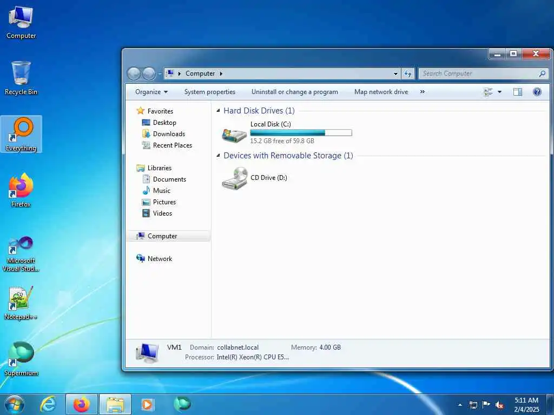The image size is (554, 415).
Task: Show hidden tray icons arrow
Action: coord(460,405)
